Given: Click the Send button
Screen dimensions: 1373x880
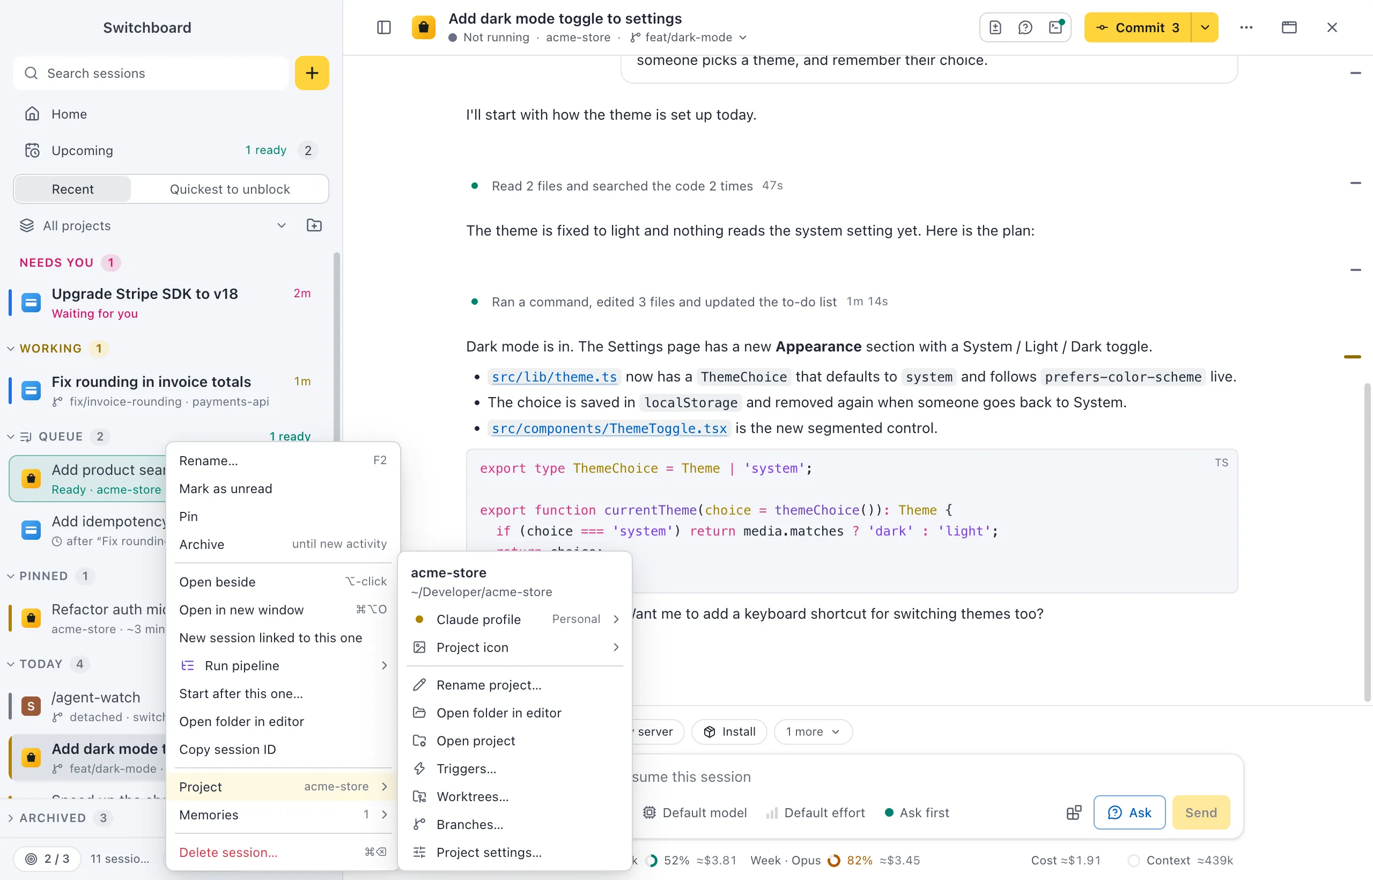Looking at the screenshot, I should (1200, 812).
